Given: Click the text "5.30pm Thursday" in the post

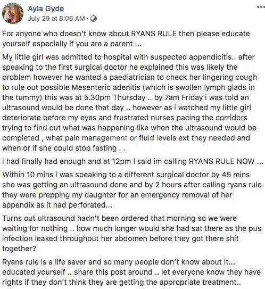Looking at the screenshot, I should point(114,97).
